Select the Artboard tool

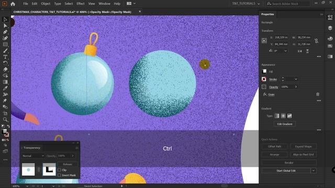tap(5, 113)
